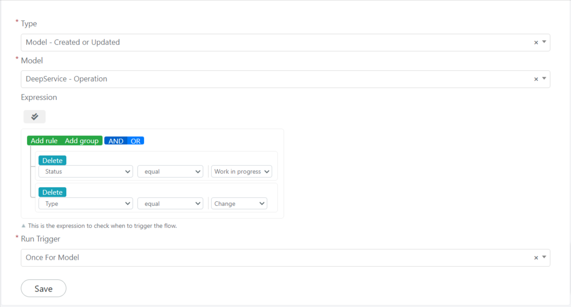
Task: Open the Model dropdown arrow
Action: (544, 79)
